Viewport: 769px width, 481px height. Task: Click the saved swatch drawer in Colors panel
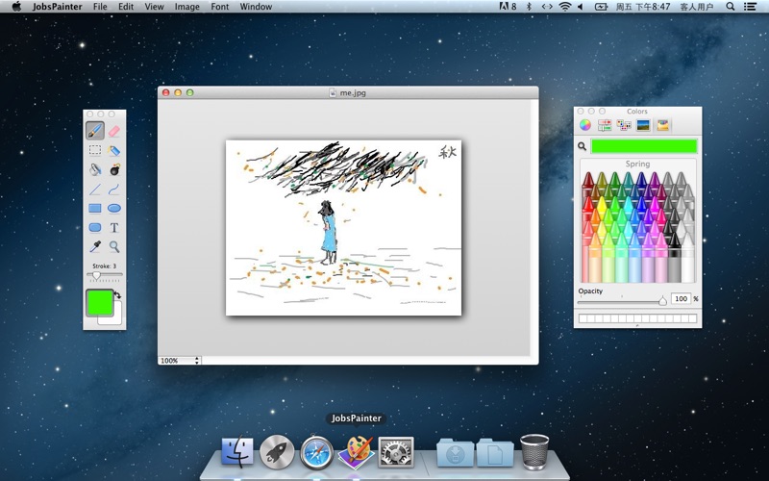637,318
